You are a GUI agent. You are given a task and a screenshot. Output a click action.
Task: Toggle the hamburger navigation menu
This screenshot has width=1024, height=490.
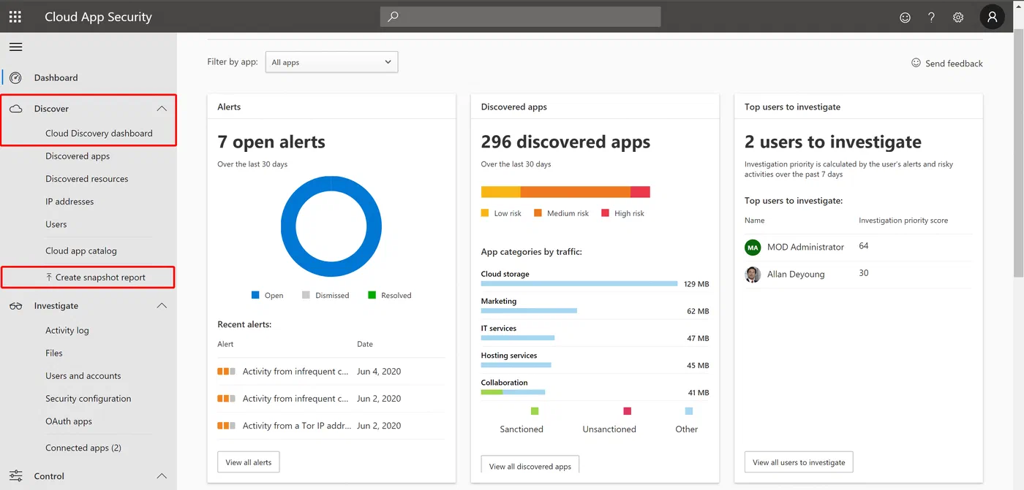(15, 47)
